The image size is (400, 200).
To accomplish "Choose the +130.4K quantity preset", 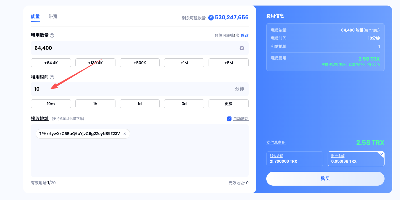I will (95, 63).
